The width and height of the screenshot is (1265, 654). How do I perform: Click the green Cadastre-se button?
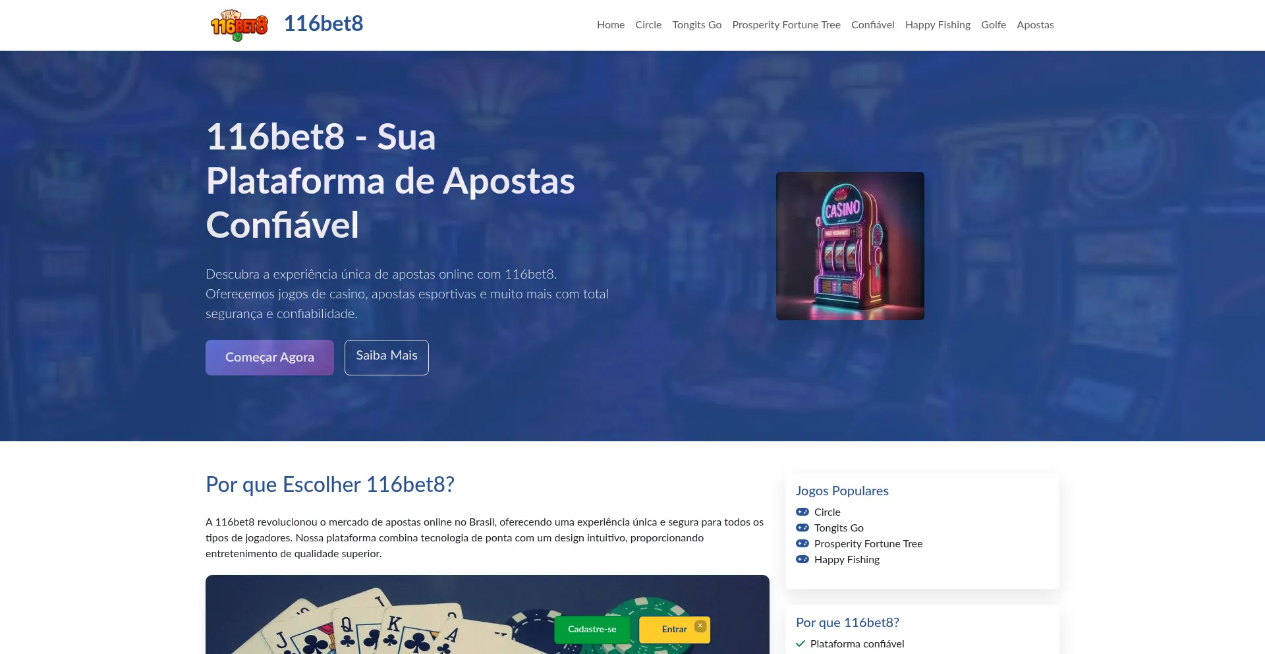tap(592, 630)
